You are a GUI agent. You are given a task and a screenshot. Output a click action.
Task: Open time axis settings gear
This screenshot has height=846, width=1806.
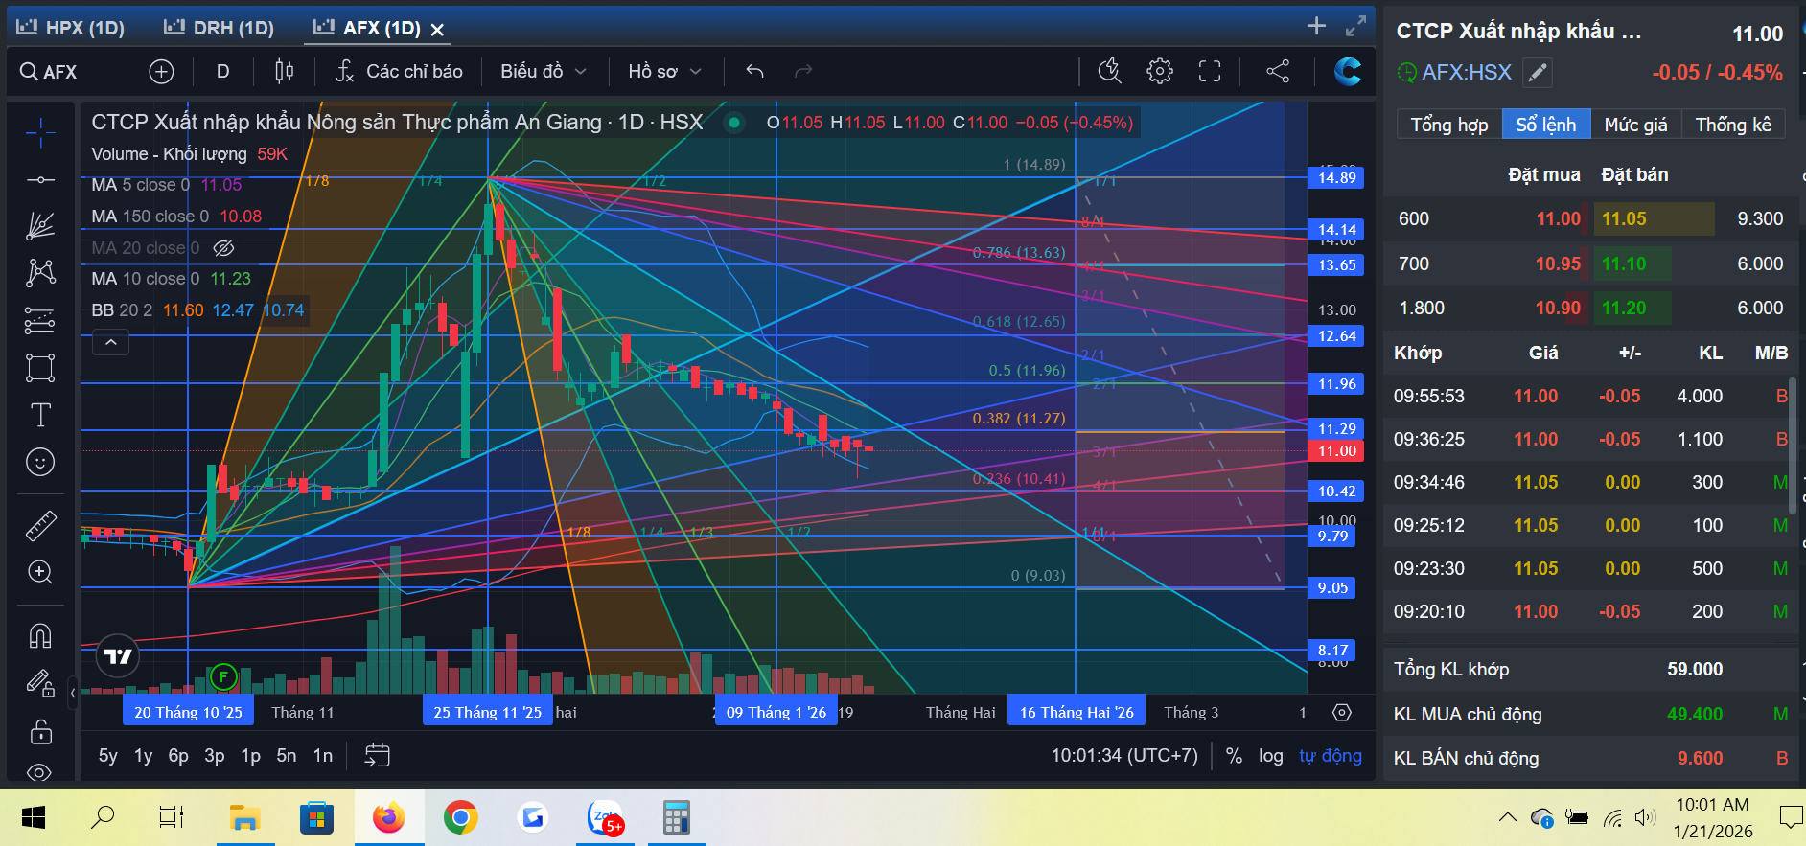coord(1342,712)
